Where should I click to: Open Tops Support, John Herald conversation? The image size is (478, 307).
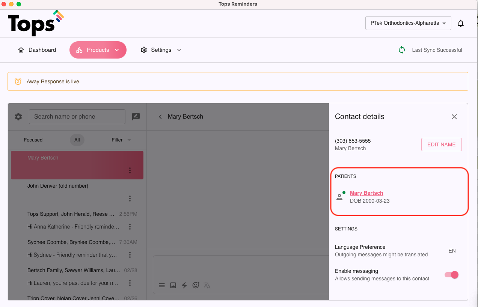coord(77,221)
